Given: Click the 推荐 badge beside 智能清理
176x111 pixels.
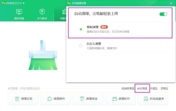Looking at the screenshot, I should point(104,27).
